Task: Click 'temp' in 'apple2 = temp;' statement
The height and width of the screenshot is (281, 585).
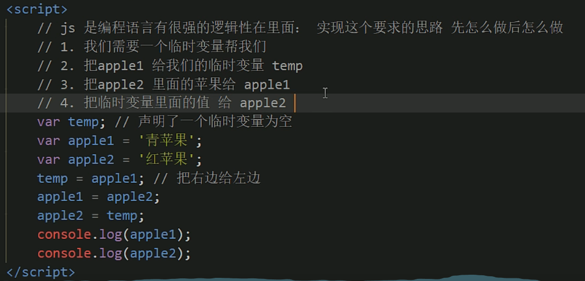Action: coord(122,216)
